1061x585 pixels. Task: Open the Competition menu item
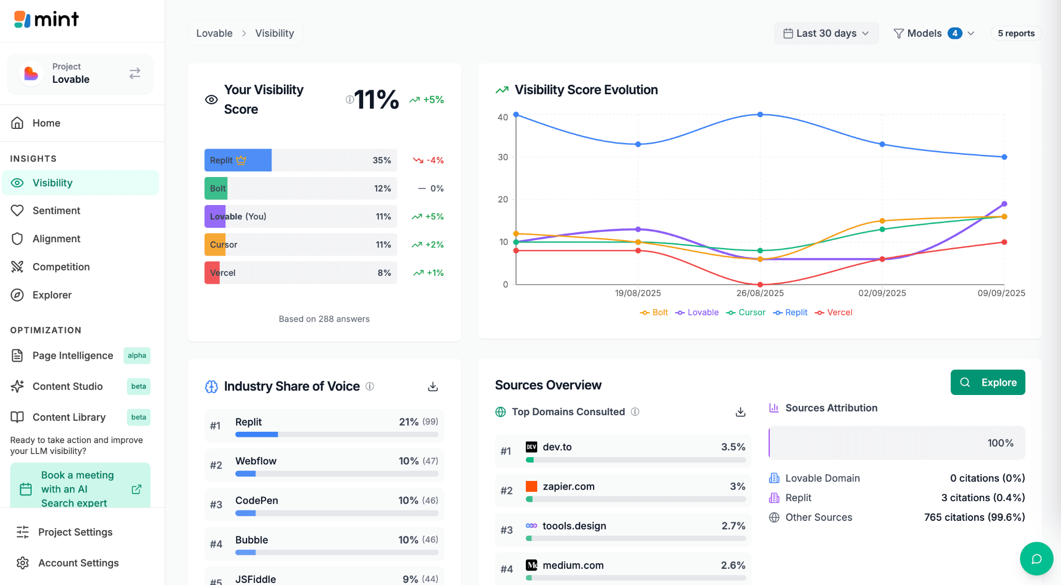61,267
